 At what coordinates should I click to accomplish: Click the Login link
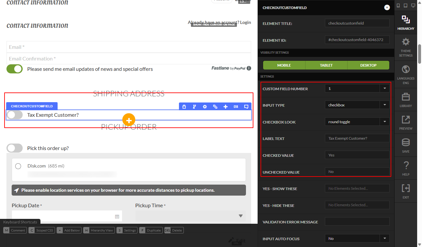[245, 22]
